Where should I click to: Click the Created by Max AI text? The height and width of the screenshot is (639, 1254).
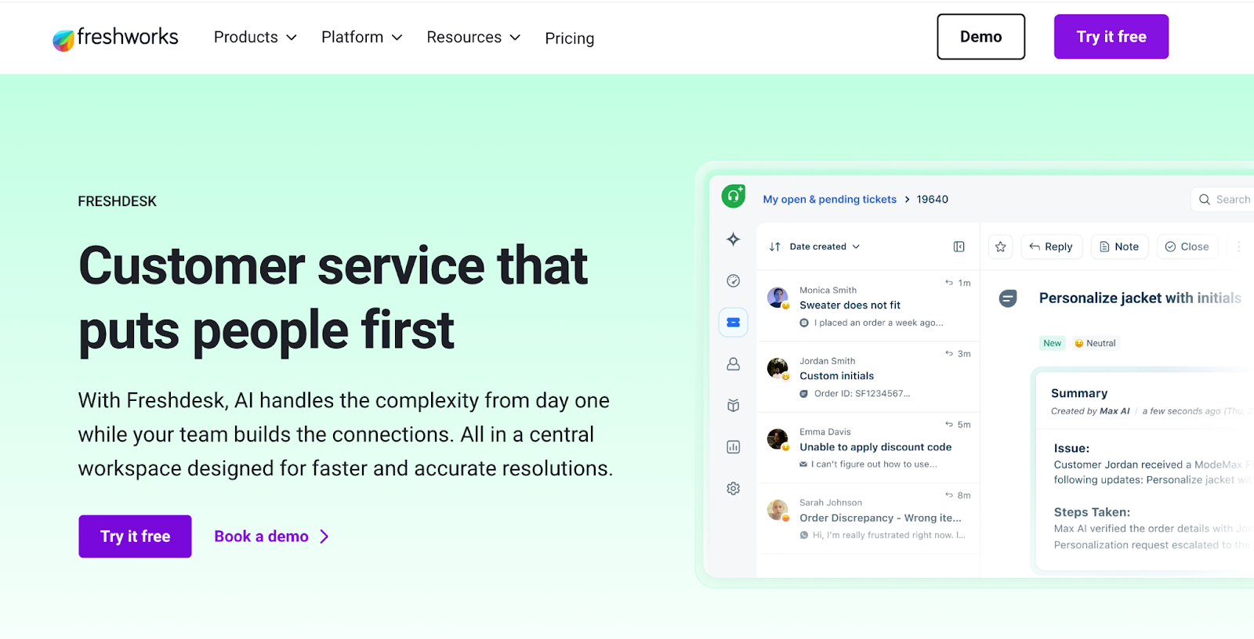pos(1090,411)
